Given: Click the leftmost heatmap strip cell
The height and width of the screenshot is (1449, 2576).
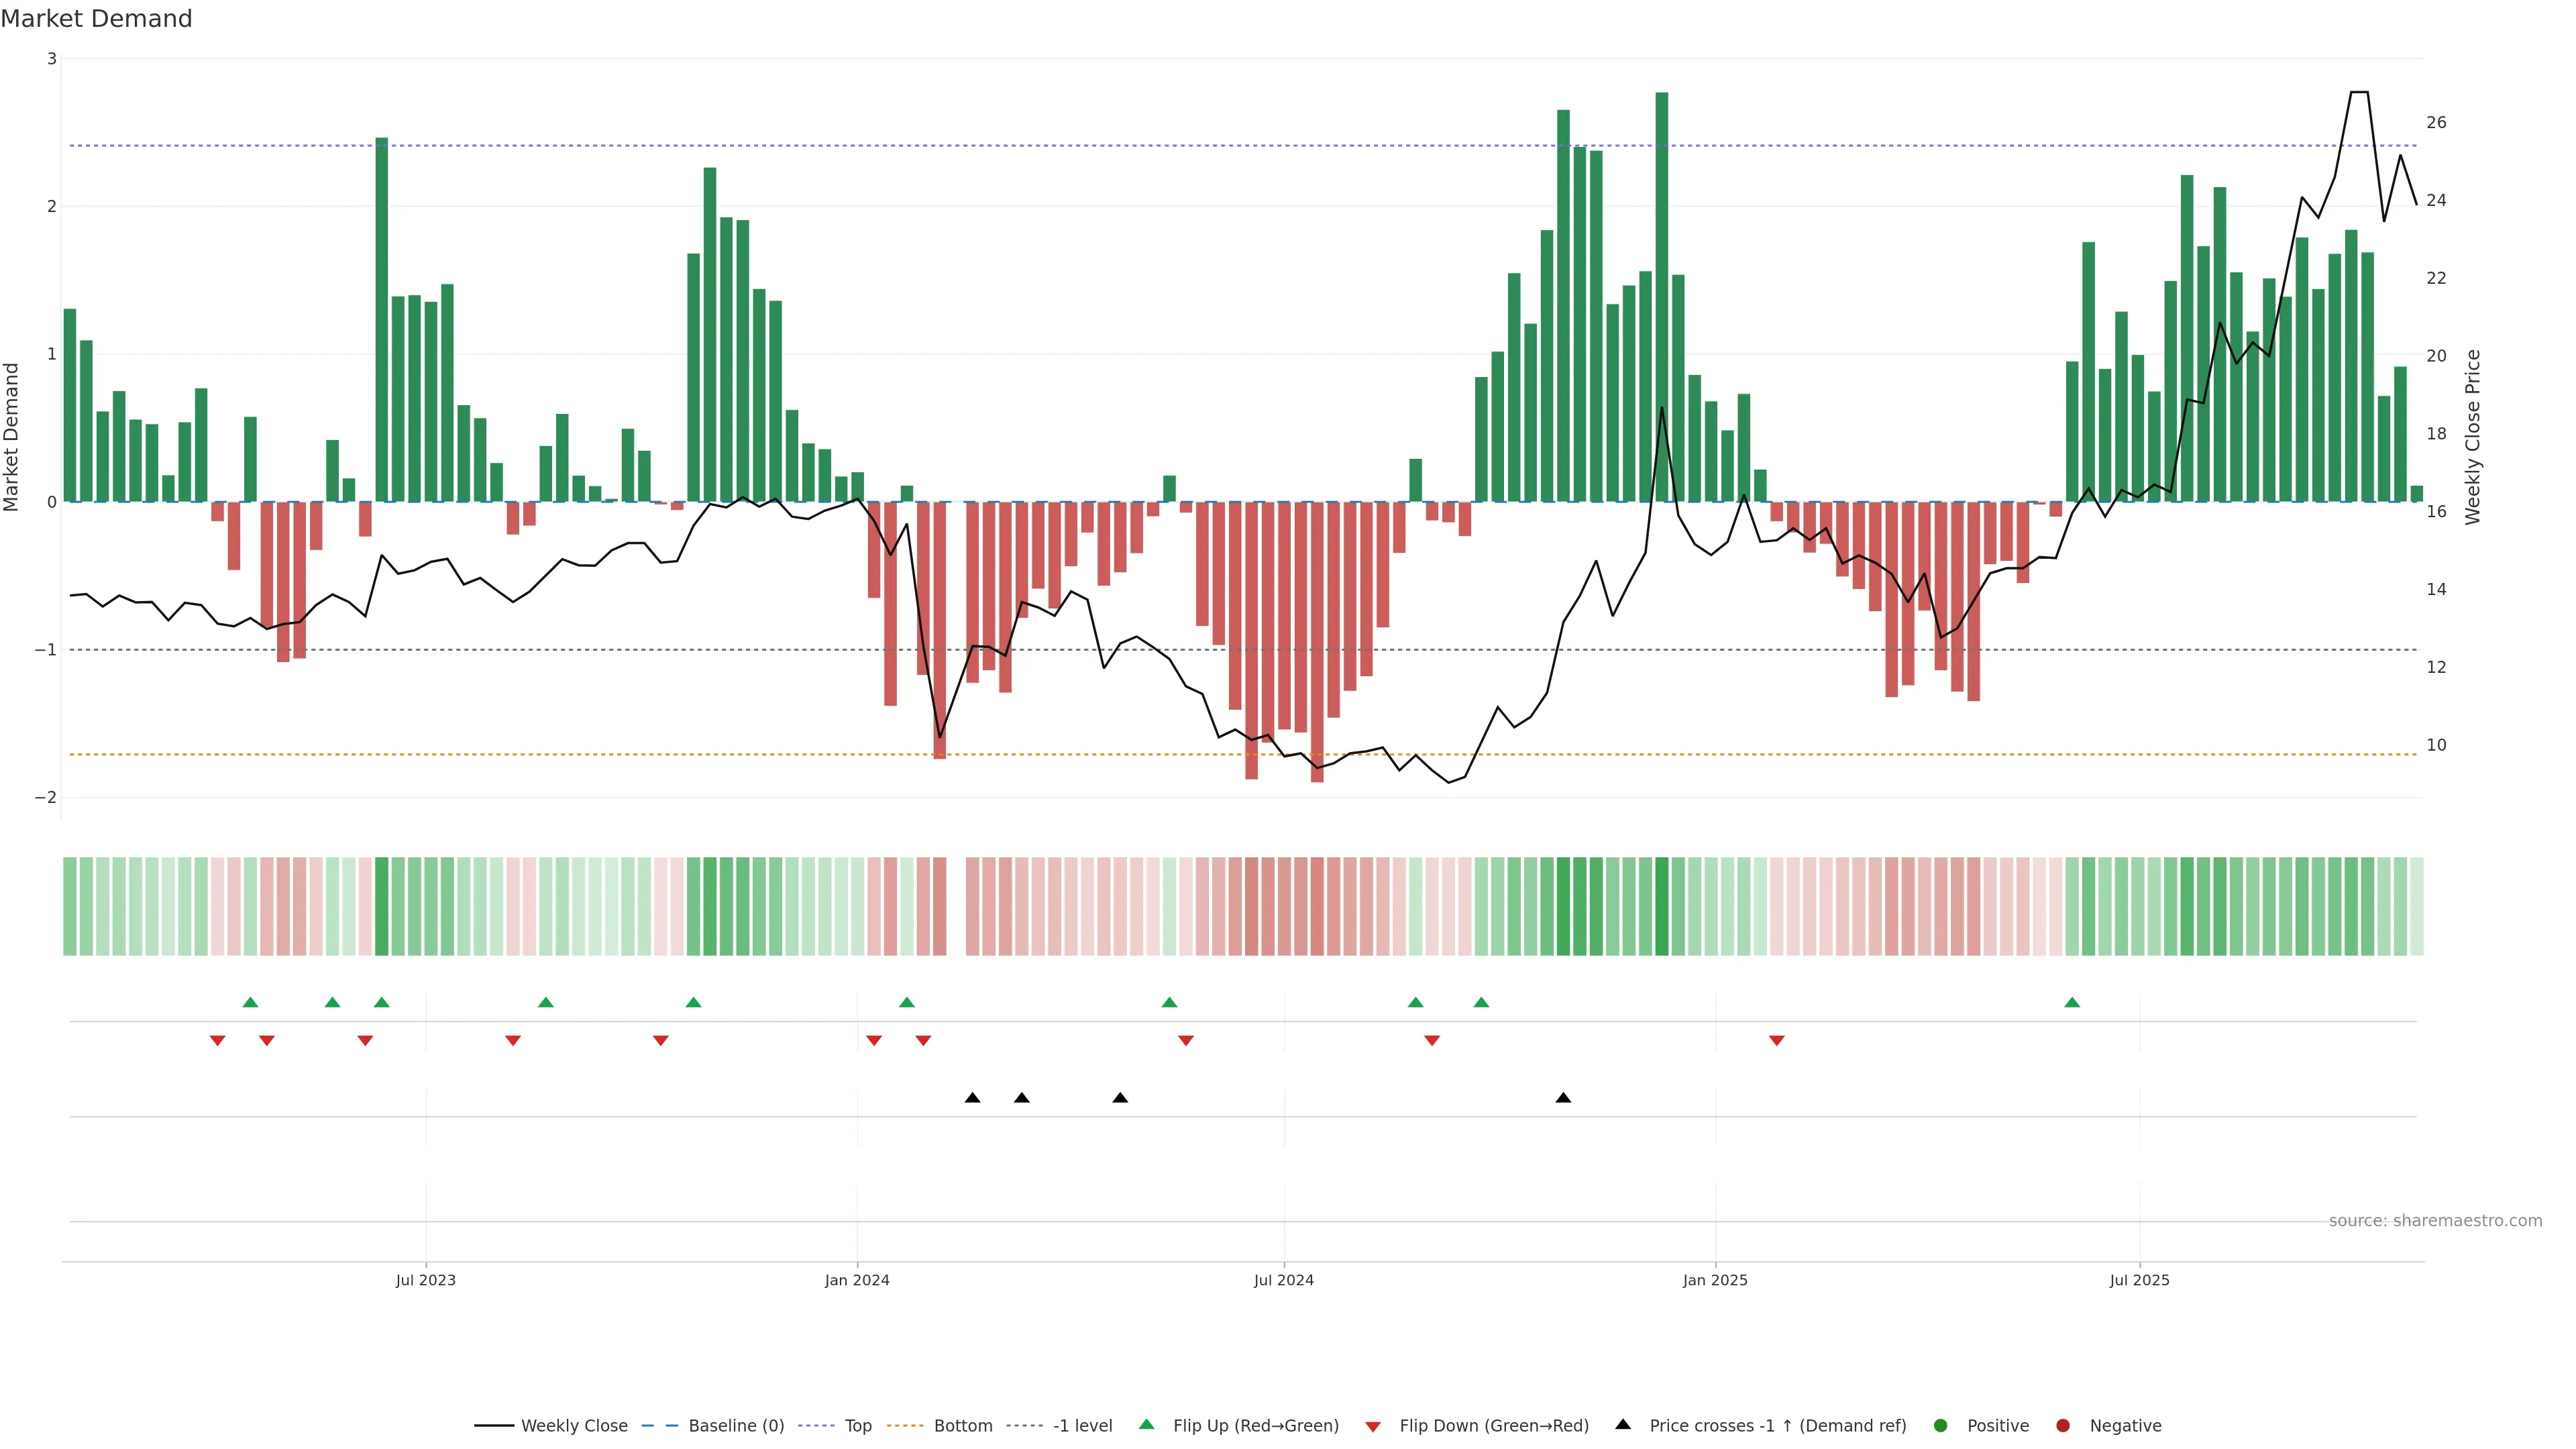Looking at the screenshot, I should (x=70, y=906).
